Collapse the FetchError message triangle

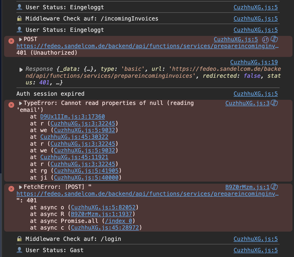(x=21, y=187)
